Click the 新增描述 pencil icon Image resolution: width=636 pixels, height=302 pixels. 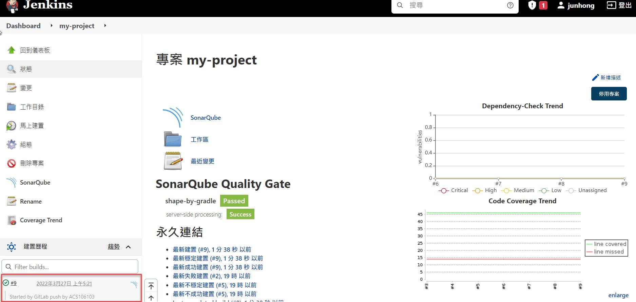[x=595, y=78]
